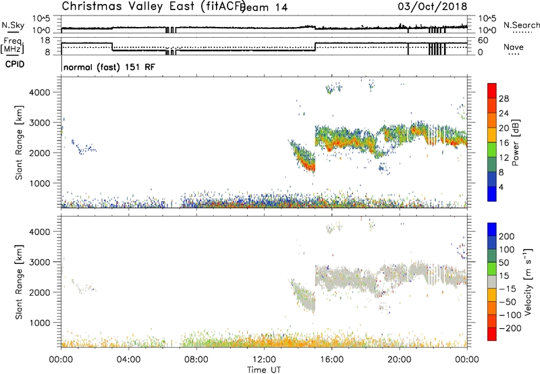The image size is (540, 374).
Task: Click the 28 label on Power colorbar
Action: coord(504,99)
